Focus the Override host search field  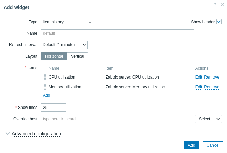(x=117, y=119)
